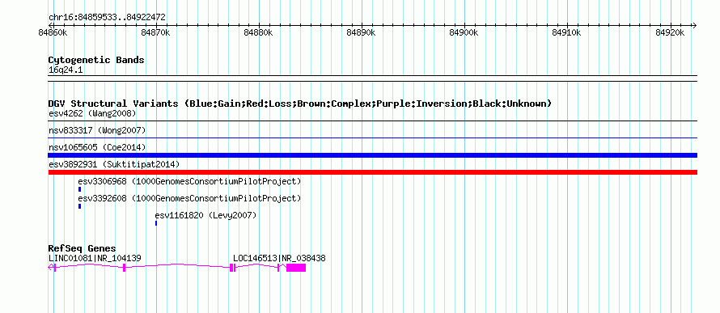Click the black esv4262 variant line
720x313 pixels.
pos(372,121)
